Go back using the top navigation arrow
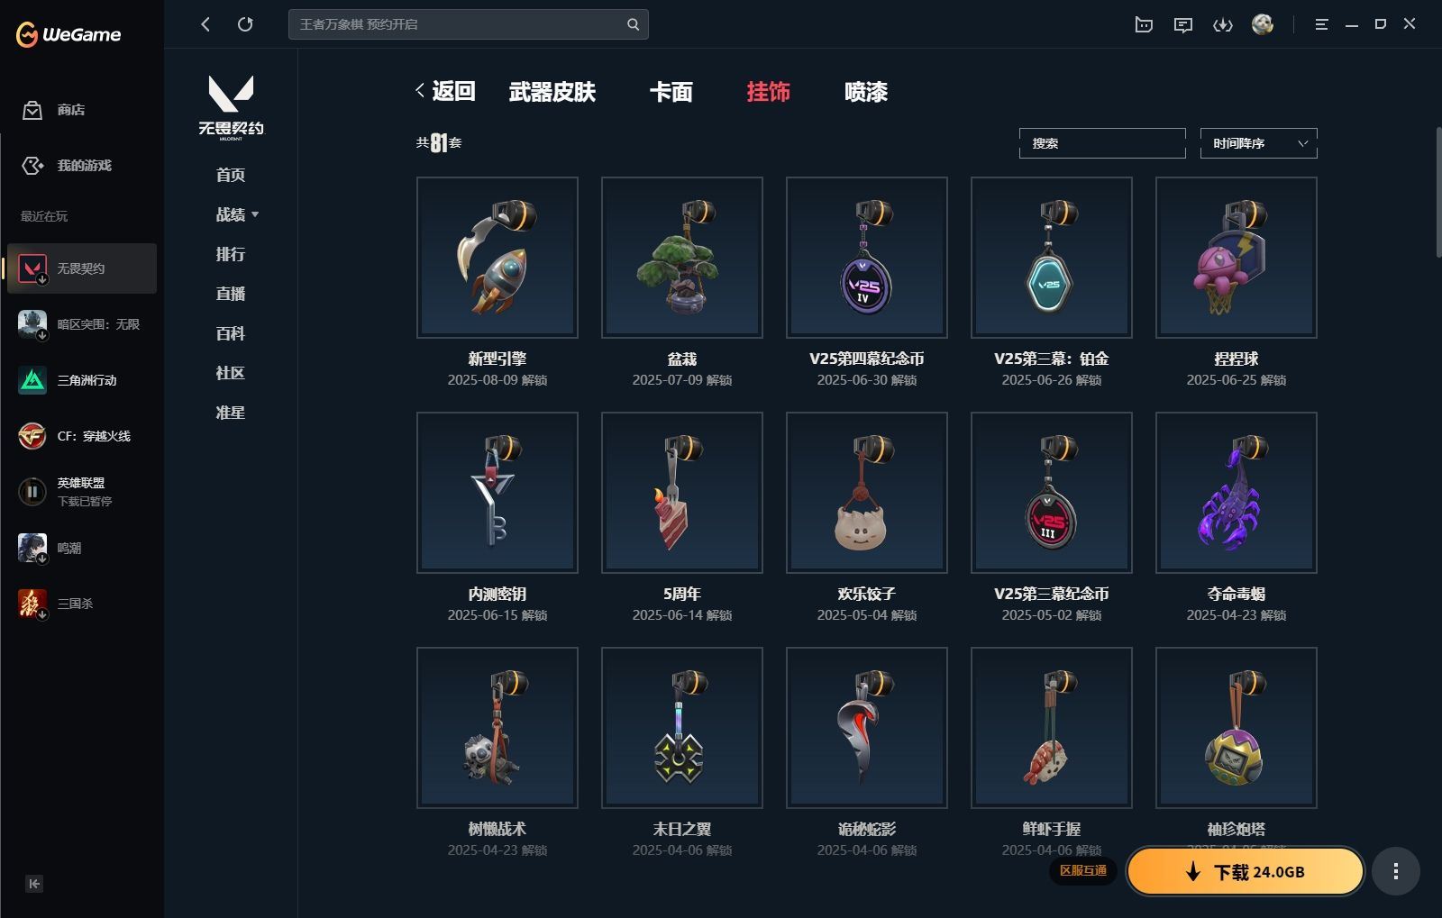1442x918 pixels. click(205, 24)
